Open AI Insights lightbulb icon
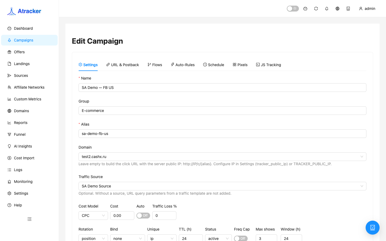The width and height of the screenshot is (386, 241). point(9,146)
